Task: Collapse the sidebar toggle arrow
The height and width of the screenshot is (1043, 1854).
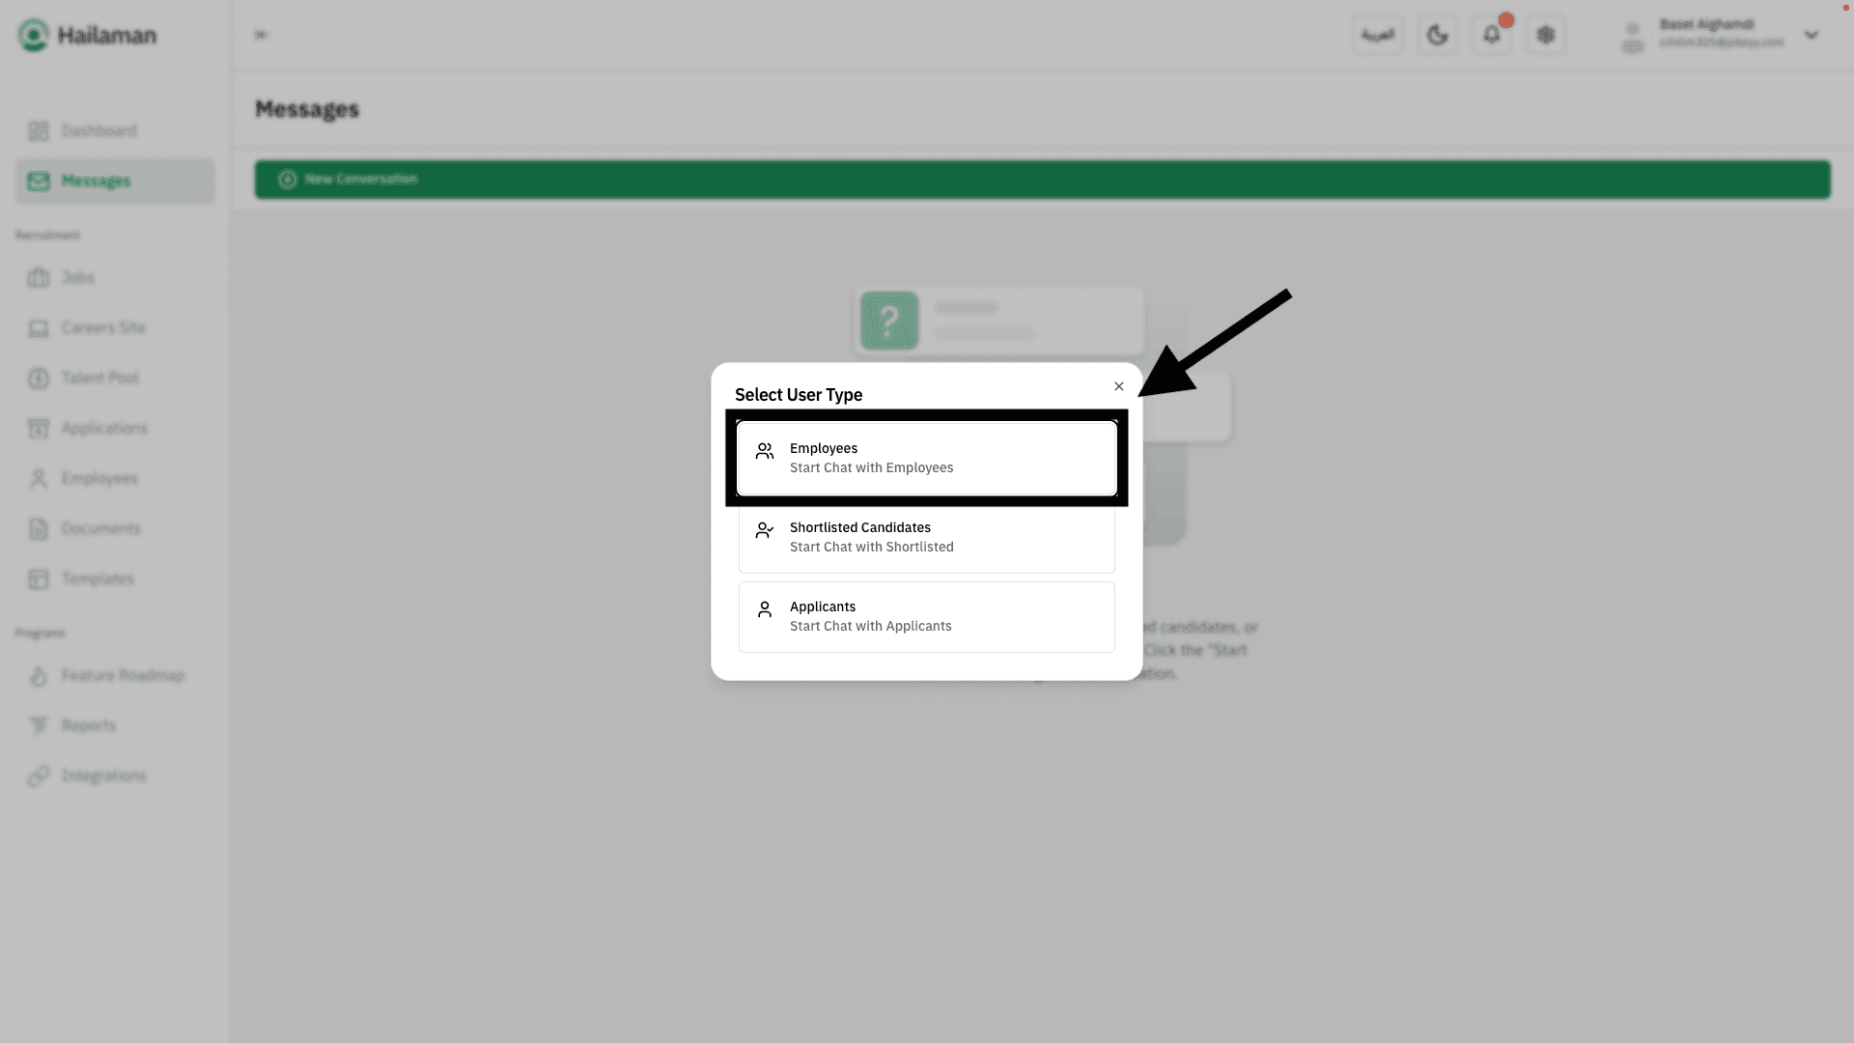Action: pos(261,36)
